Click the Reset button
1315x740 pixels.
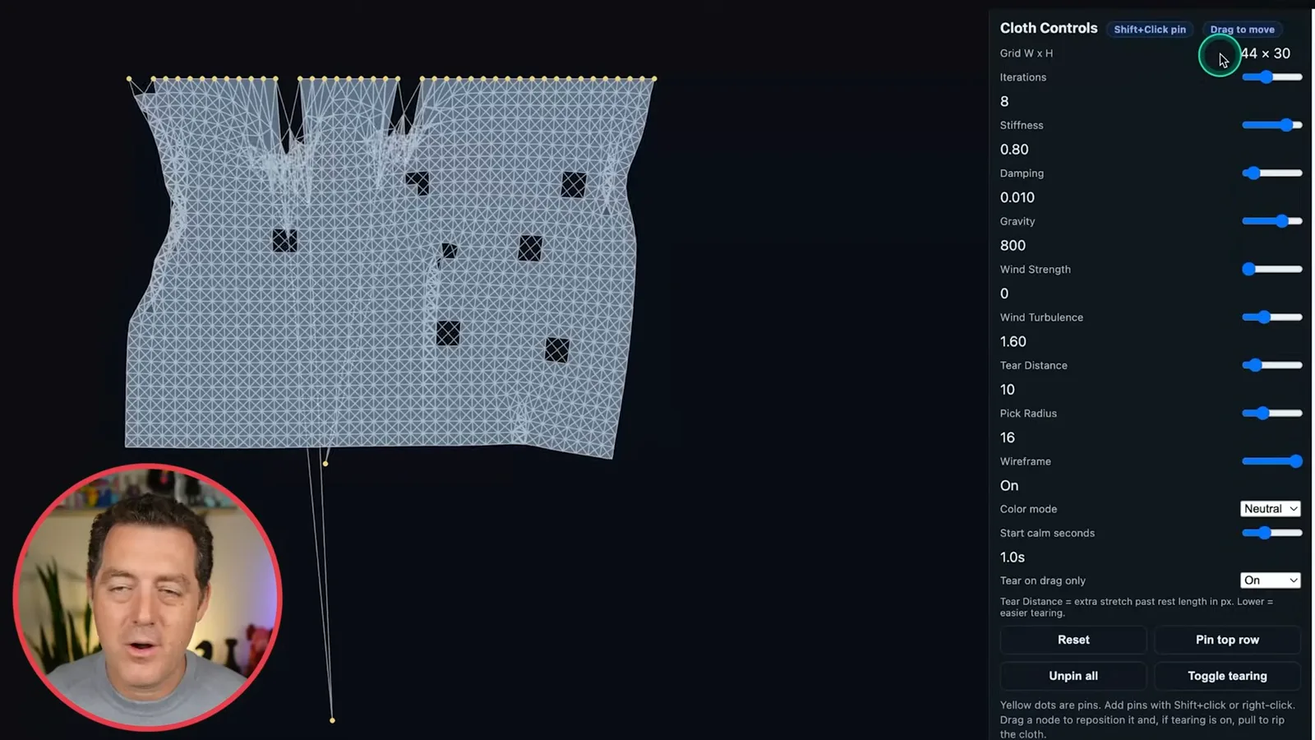pyautogui.click(x=1073, y=640)
